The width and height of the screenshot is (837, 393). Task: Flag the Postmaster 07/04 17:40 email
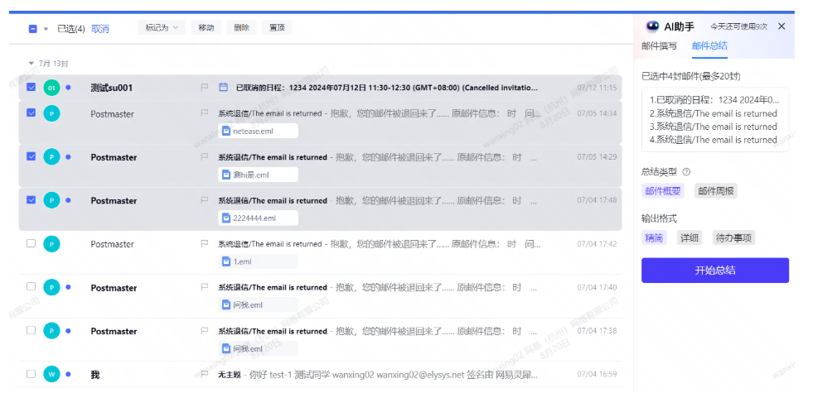205,287
